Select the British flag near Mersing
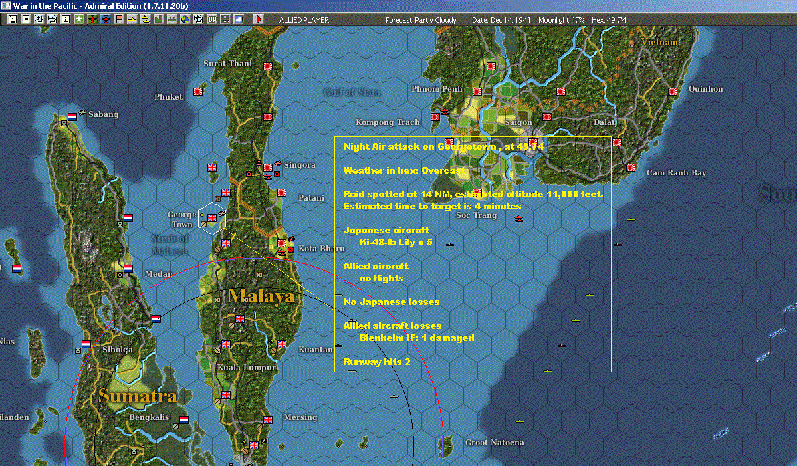 coord(268,420)
